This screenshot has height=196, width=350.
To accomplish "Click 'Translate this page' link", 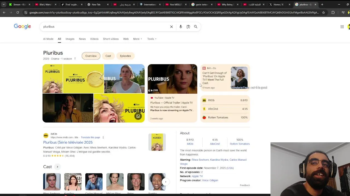I will 91,137.
